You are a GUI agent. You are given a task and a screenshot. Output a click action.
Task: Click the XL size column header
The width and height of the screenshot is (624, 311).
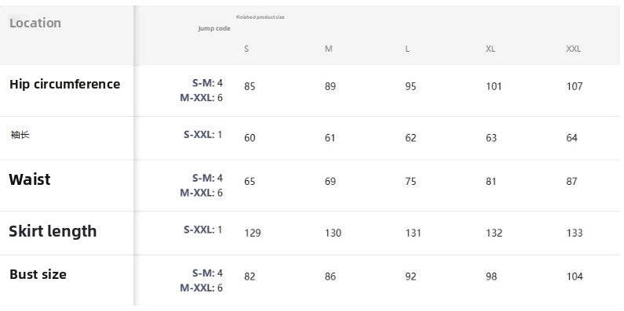[x=491, y=49]
